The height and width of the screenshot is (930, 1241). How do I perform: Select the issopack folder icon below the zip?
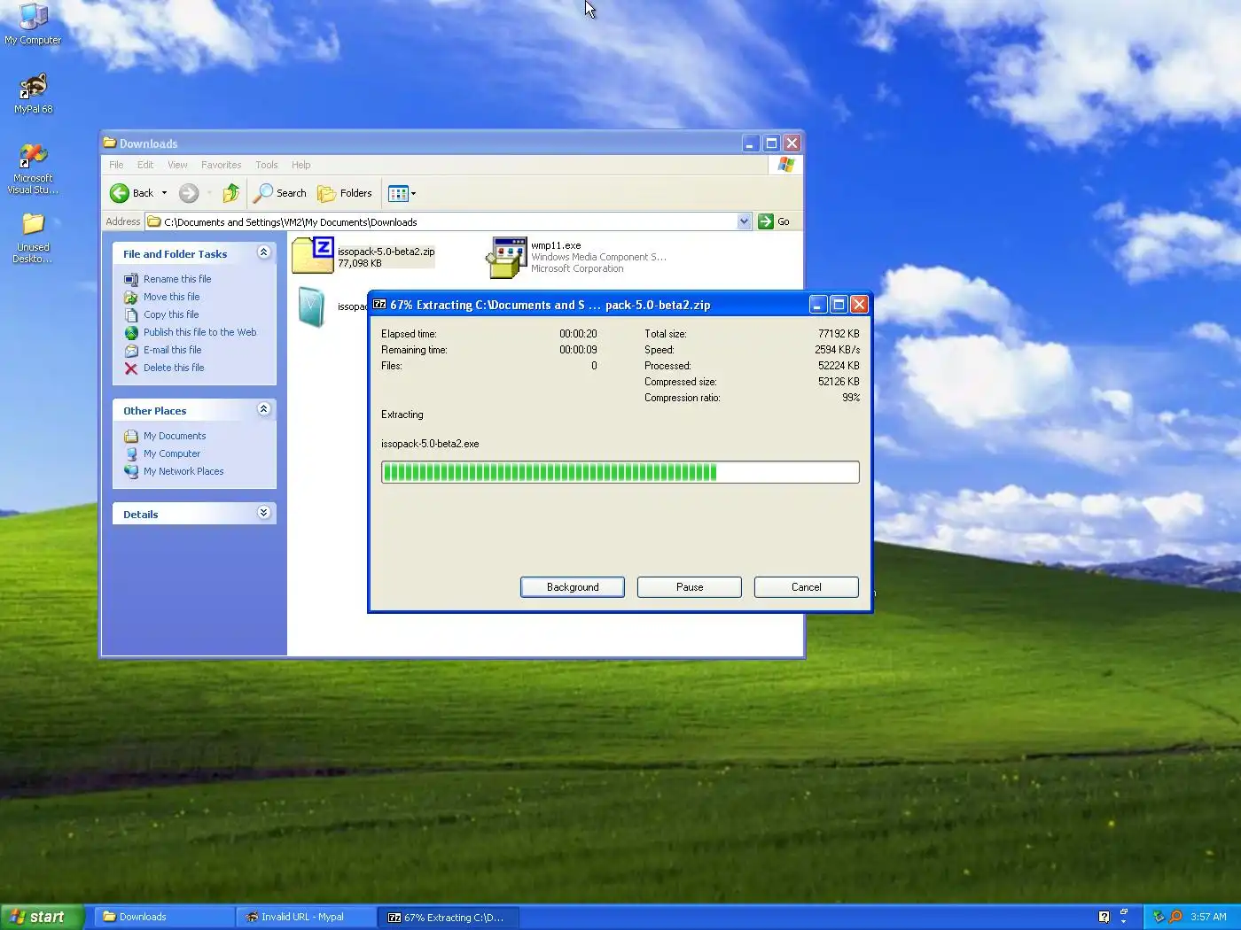click(x=312, y=307)
